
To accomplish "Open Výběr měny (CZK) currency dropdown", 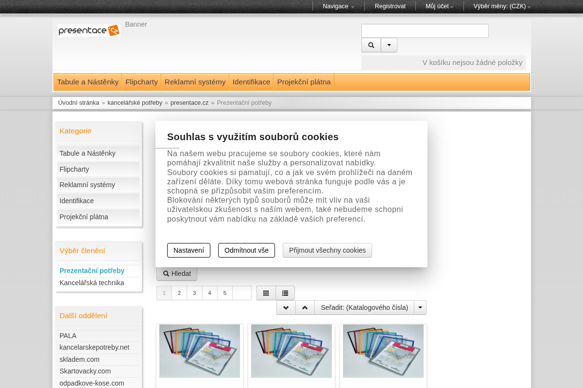I will pyautogui.click(x=502, y=6).
